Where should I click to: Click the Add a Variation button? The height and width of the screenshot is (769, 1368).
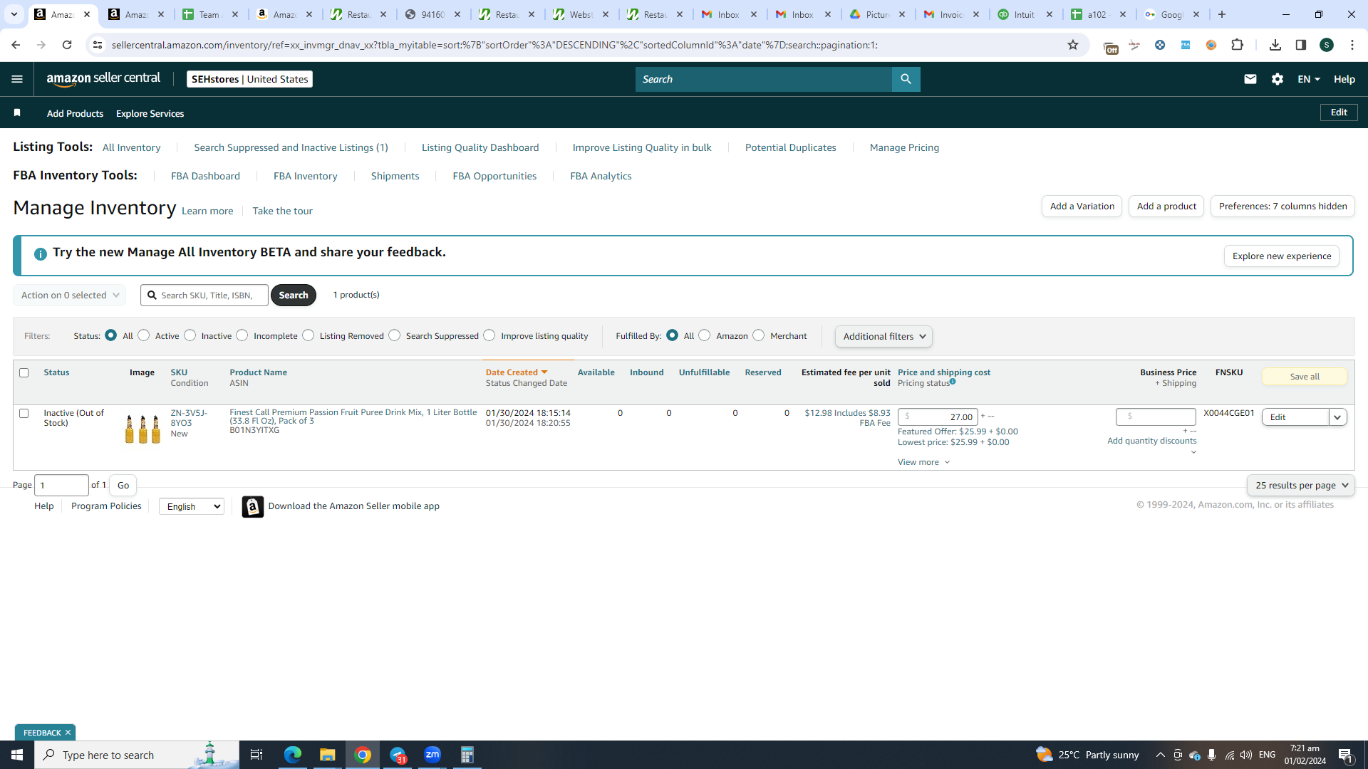coord(1082,206)
